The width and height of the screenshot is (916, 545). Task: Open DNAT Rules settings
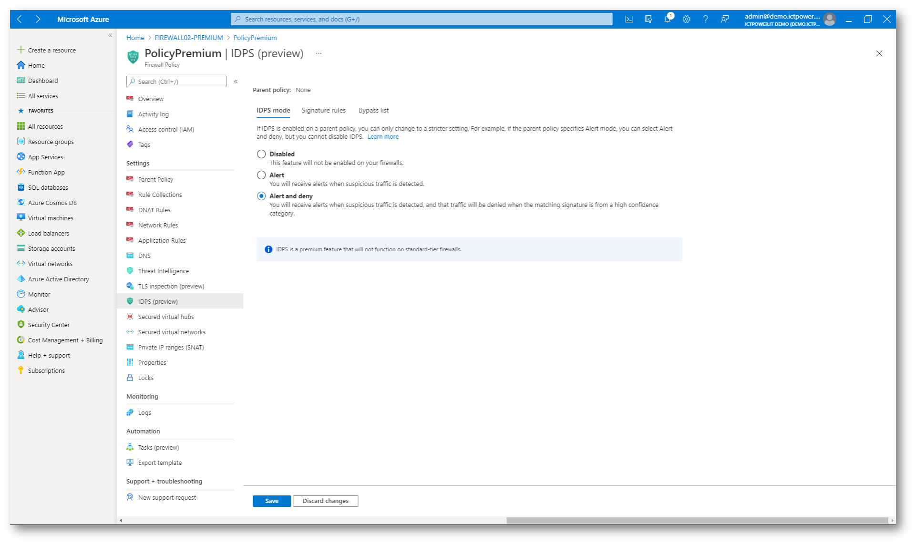pos(154,210)
